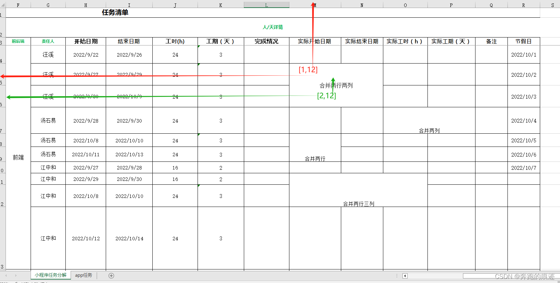560x283 pixels.
Task: Select column R header
Action: click(x=523, y=5)
